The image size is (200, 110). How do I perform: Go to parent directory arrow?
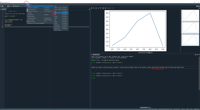(199, 6)
